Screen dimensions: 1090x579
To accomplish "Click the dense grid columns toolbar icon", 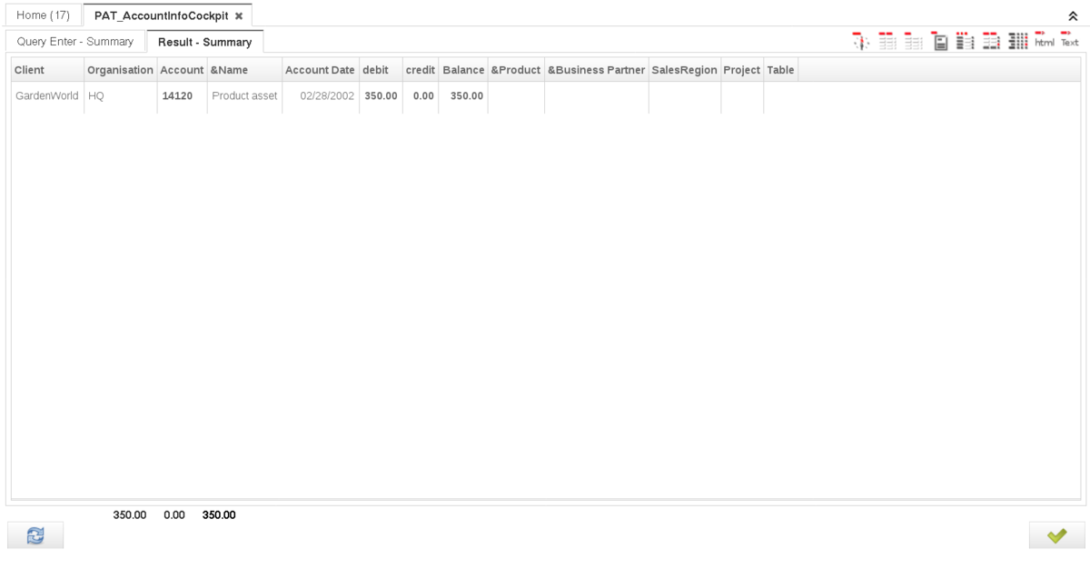I will tap(1018, 41).
